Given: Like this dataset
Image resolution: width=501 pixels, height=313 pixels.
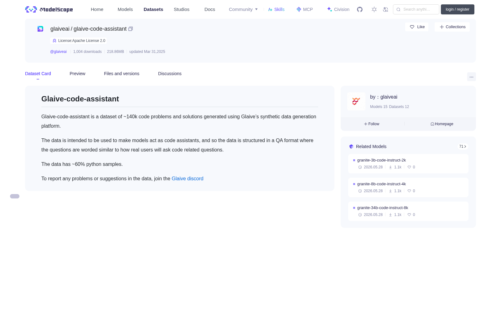Looking at the screenshot, I should 417,27.
